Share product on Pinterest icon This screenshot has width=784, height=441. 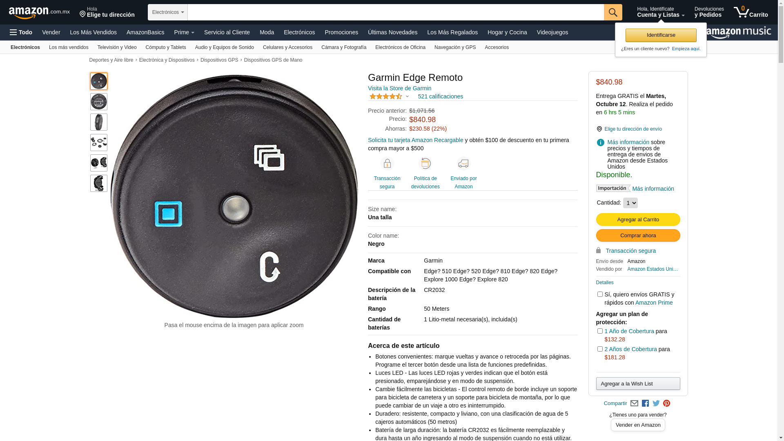667,403
